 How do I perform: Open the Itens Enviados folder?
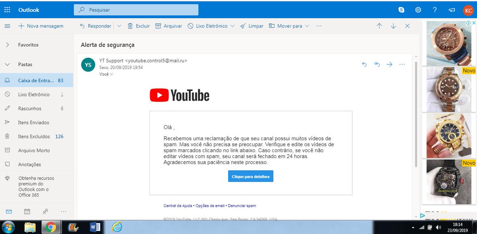37,122
